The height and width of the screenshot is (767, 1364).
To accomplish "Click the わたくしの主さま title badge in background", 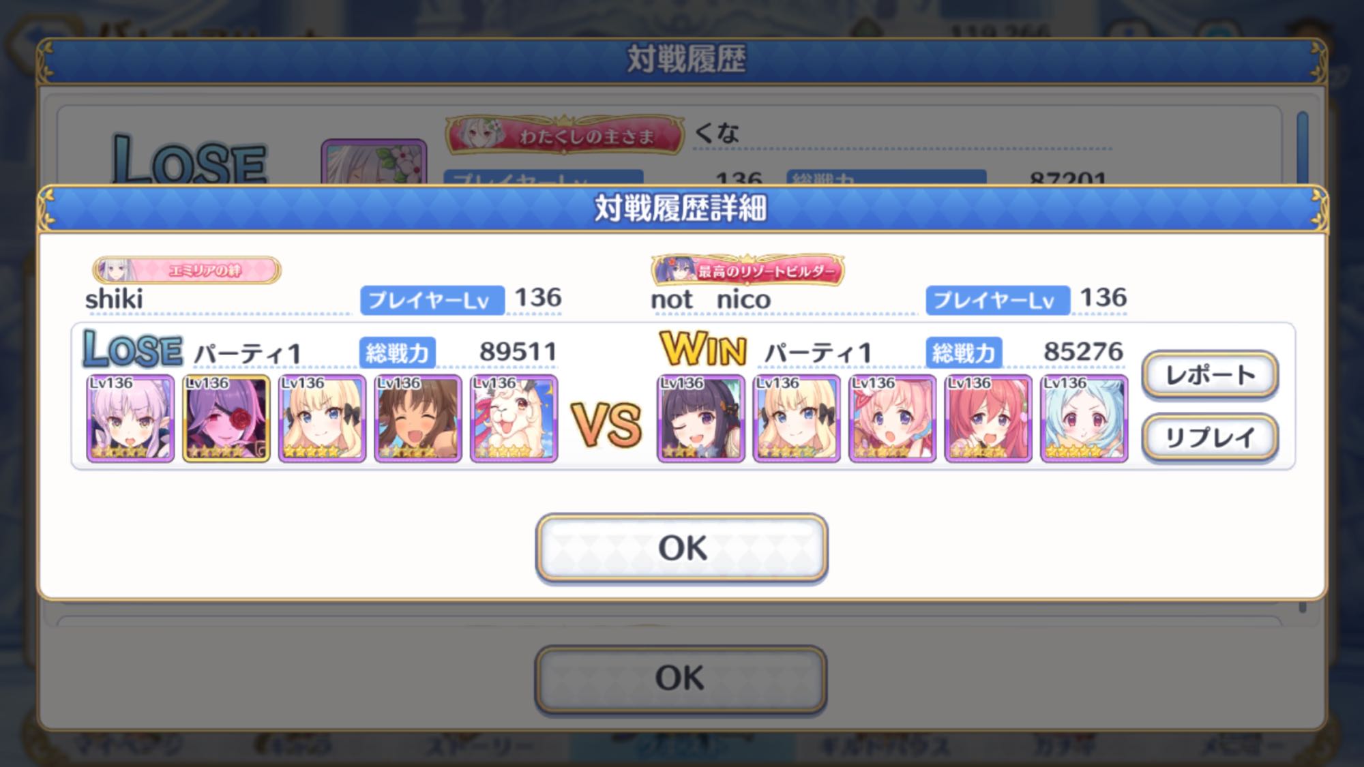I will (565, 135).
